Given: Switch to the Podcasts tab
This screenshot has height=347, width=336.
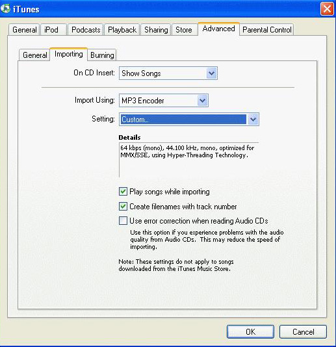Looking at the screenshot, I should (86, 30).
